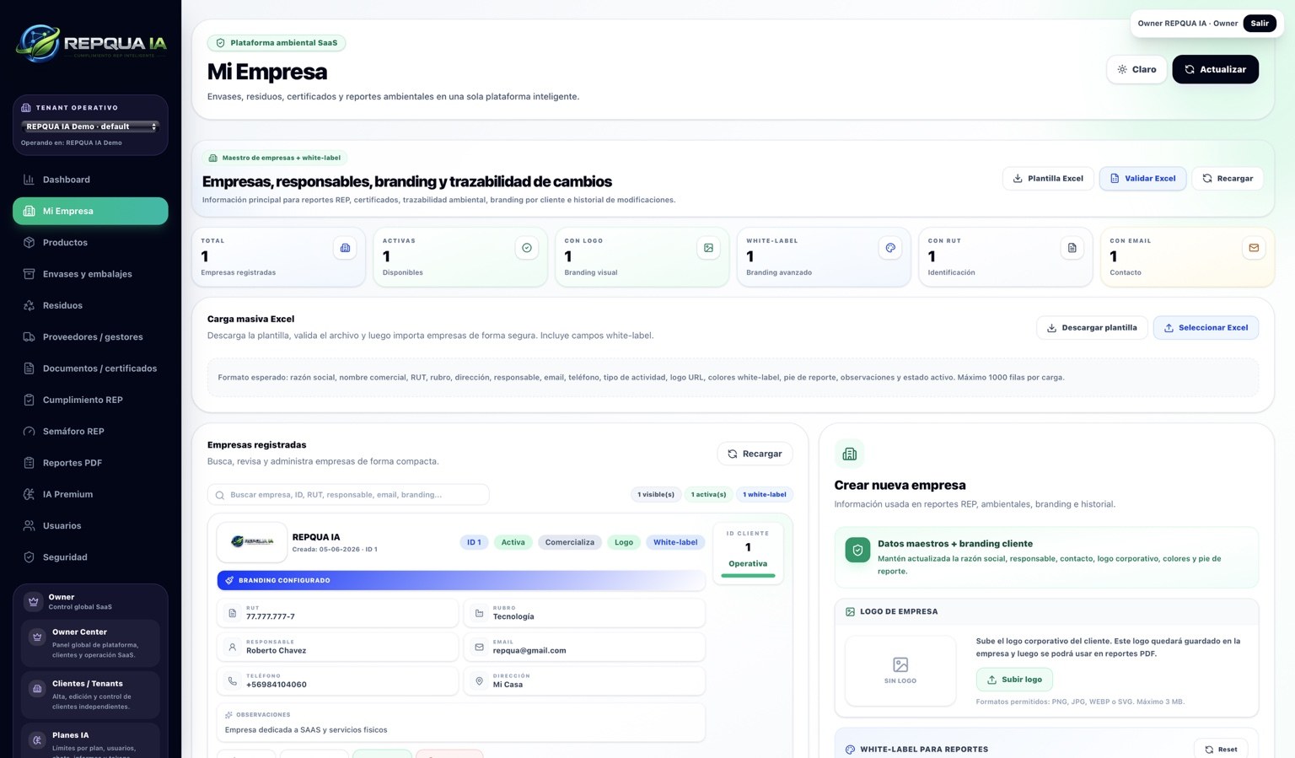Image resolution: width=1295 pixels, height=758 pixels.
Task: Click the Plantilla Excel button
Action: [x=1048, y=179]
